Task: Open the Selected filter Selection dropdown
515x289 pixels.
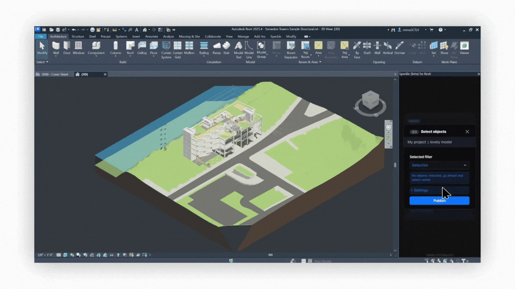Action: (x=439, y=165)
